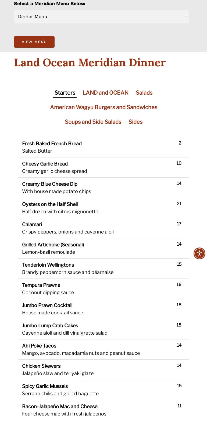The width and height of the screenshot is (207, 426).
Task: Show American Wagyu Burgers and Sandwiches
Action: (x=103, y=107)
